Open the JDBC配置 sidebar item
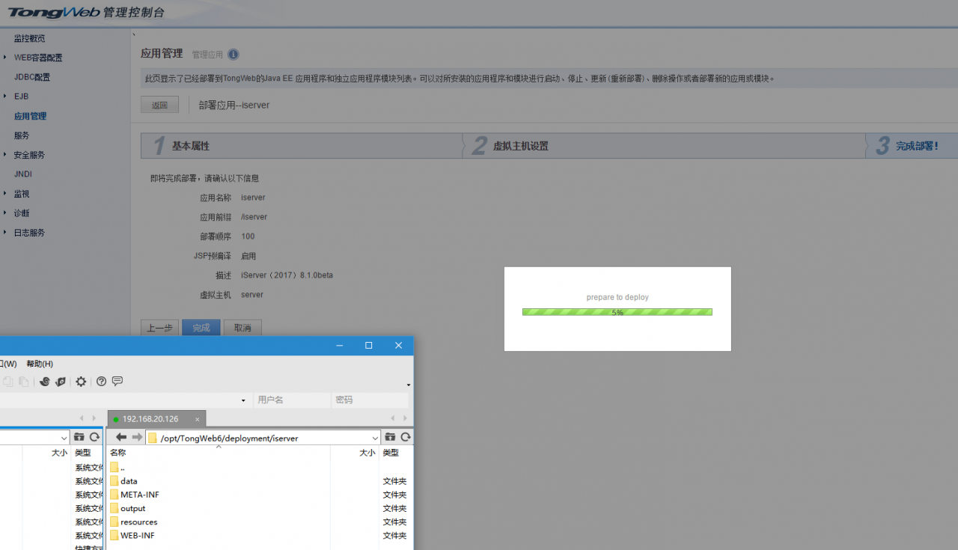Screen dimensions: 958x550 (x=32, y=77)
